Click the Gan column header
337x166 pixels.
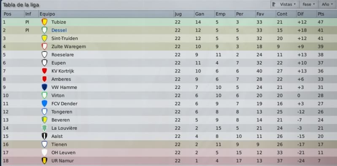coord(204,14)
